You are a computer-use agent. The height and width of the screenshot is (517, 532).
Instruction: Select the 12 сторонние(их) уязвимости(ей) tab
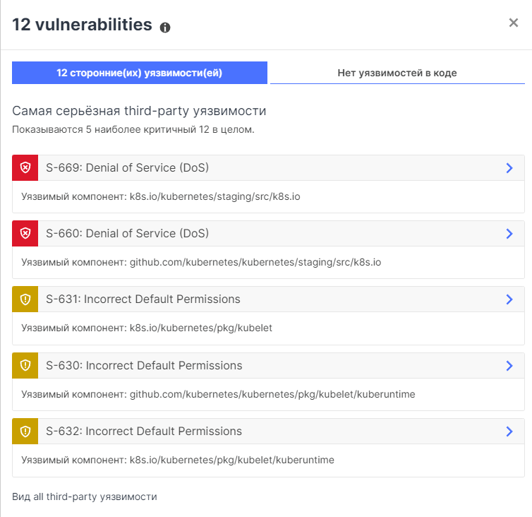140,73
